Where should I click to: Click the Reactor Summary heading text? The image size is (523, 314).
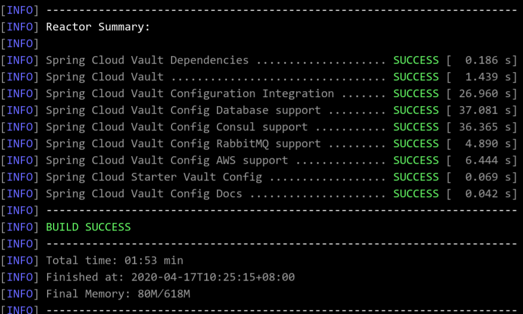point(98,27)
